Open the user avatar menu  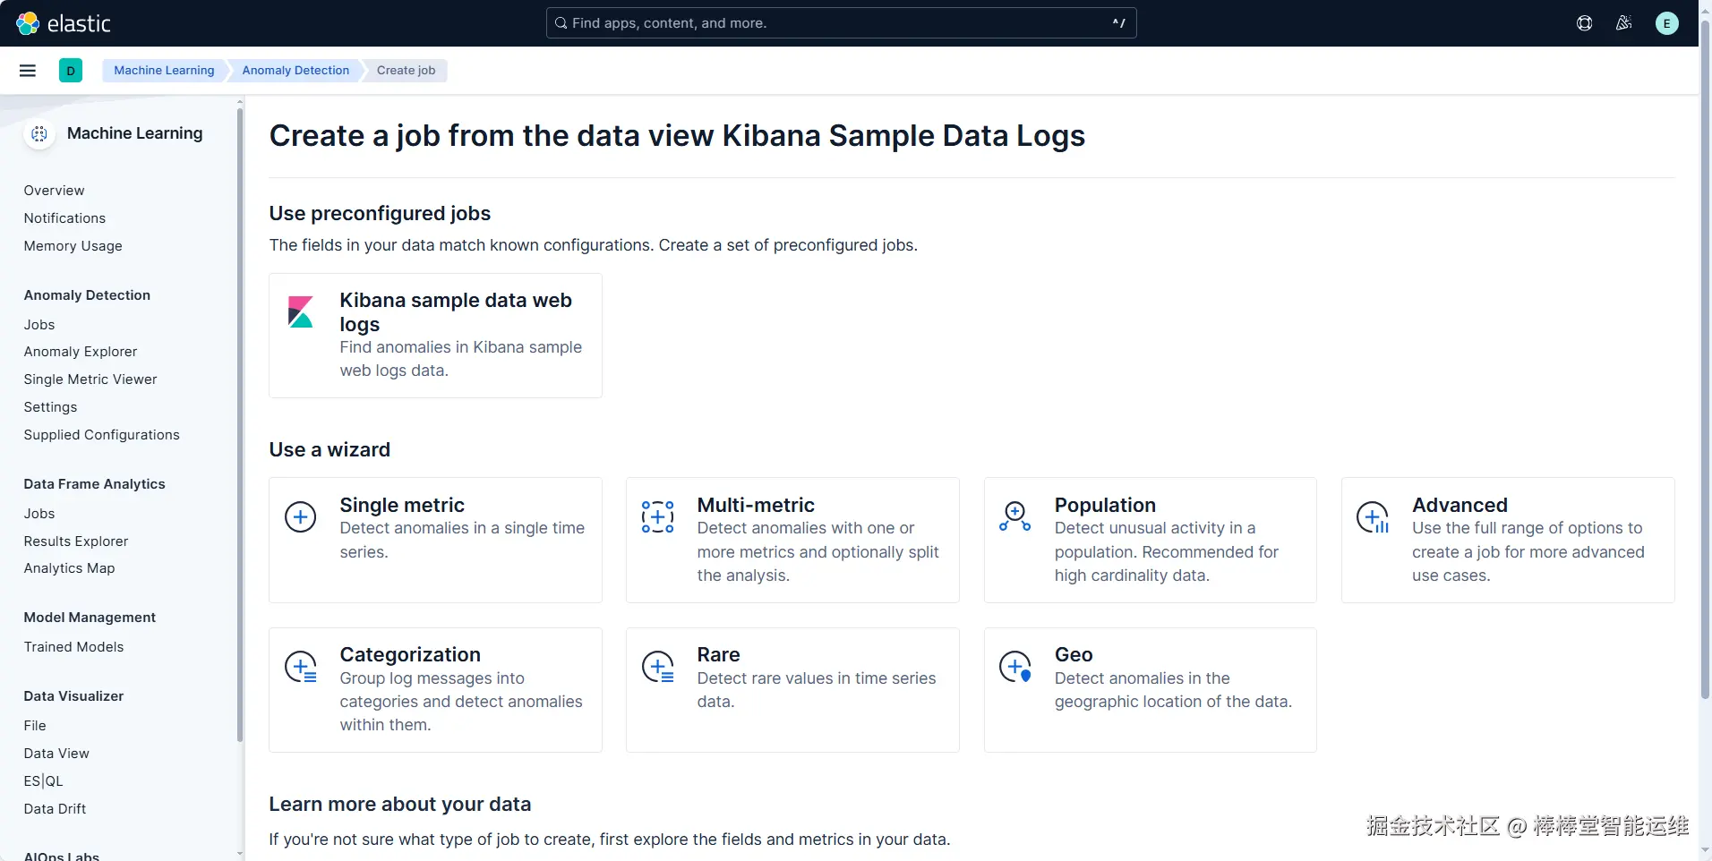(x=1666, y=23)
